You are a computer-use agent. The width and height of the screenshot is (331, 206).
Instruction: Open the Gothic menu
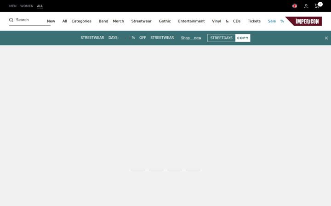pos(165,21)
